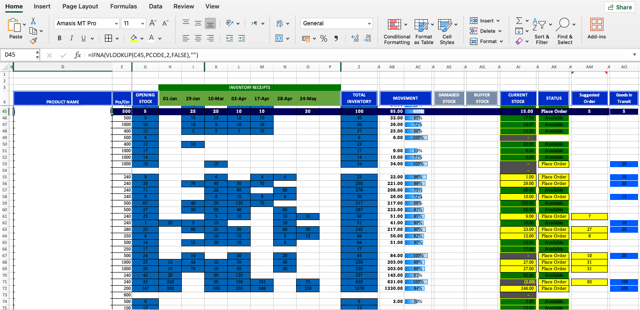Switch to the Formulas ribbon tab

[x=123, y=7]
